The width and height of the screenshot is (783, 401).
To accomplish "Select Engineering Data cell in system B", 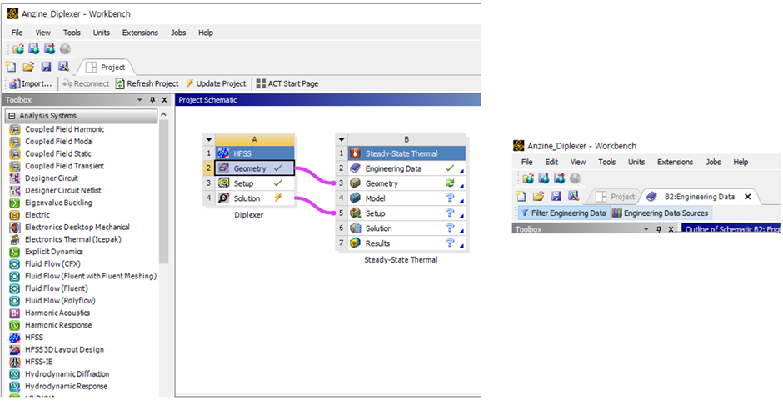I will (x=406, y=168).
